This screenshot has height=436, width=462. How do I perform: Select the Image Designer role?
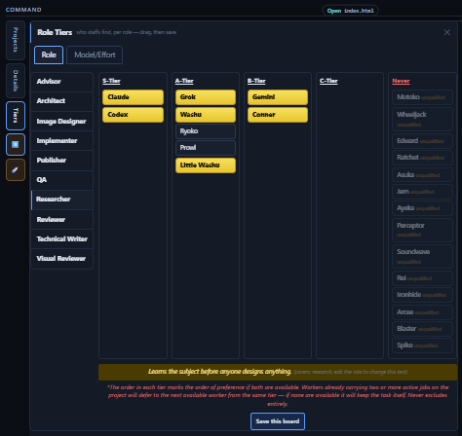coord(62,122)
